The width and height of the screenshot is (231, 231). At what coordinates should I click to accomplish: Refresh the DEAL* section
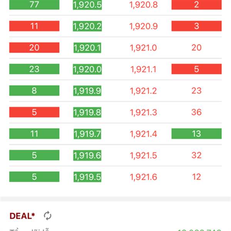pos(47,216)
